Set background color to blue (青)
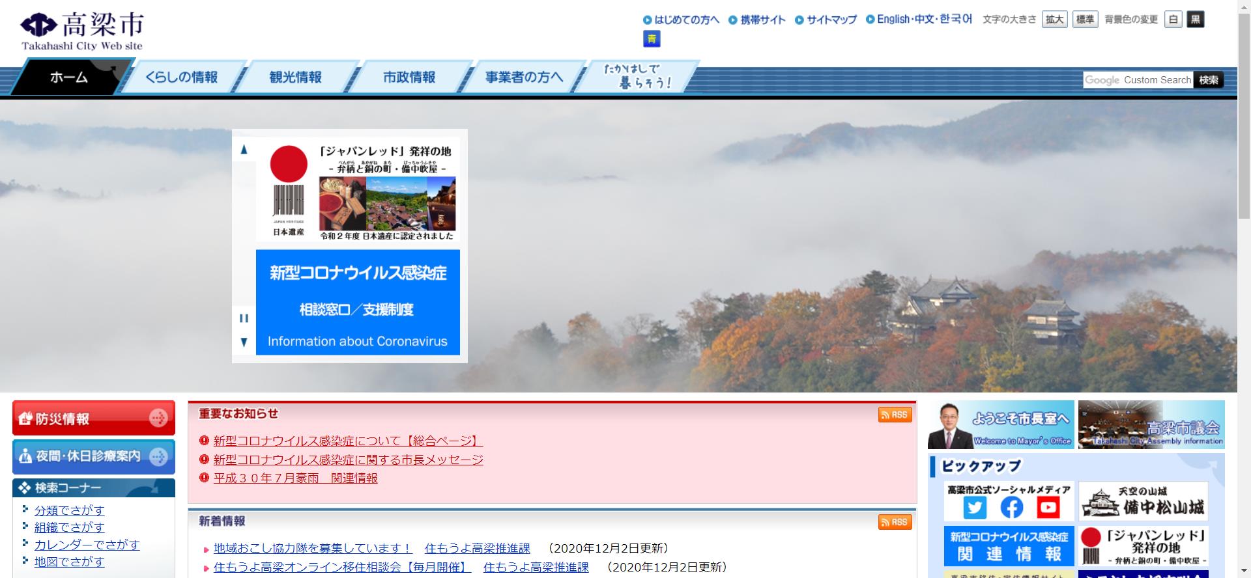Screen dimensions: 1251x578 [x=652, y=39]
